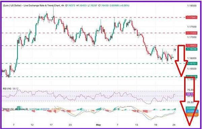Click the high value H1.16453
202x129 pixels.
click(81, 5)
